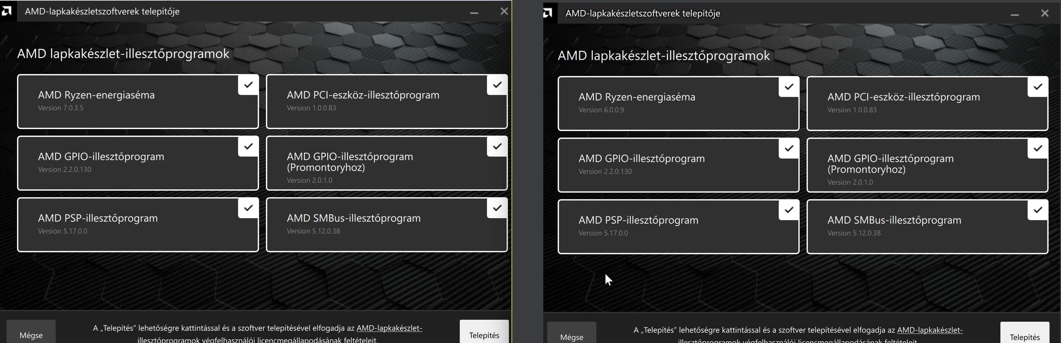Viewport: 1061px width, 343px height.
Task: Toggle AMD GPIO-illesztőprogram 2.2.0.130 checkbox in right window
Action: pyautogui.click(x=789, y=148)
